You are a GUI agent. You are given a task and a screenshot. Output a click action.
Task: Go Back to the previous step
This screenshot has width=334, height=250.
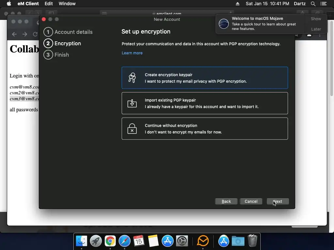[x=226, y=201]
